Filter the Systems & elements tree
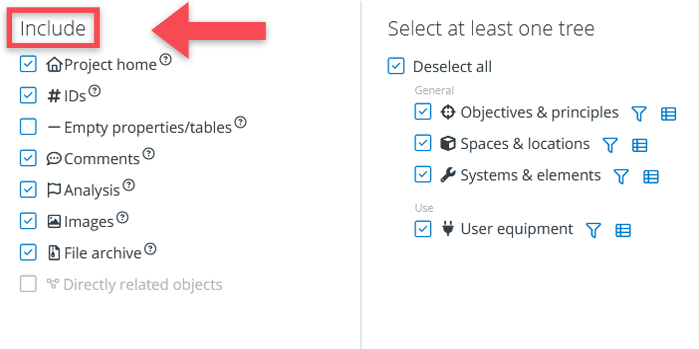The height and width of the screenshot is (349, 699). pos(621,177)
